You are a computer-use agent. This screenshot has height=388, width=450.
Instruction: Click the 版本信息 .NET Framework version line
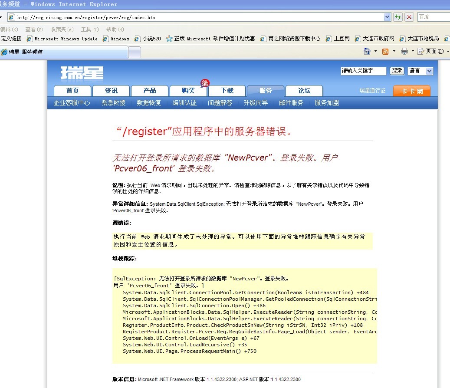tap(207, 379)
